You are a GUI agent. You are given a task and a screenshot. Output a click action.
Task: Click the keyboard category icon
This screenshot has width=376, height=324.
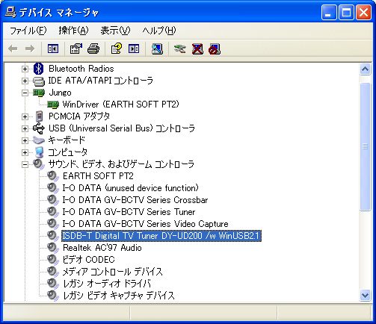coord(39,140)
